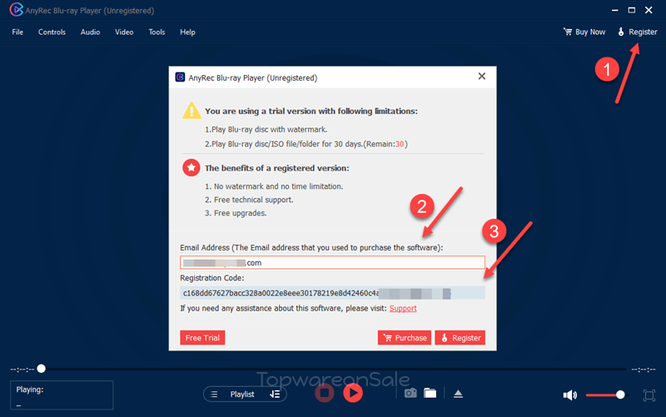
Task: Open the snapshot folder icon
Action: click(x=430, y=393)
